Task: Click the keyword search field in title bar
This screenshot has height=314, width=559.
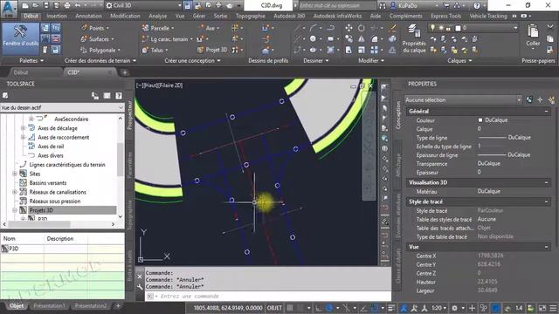Action: click(336, 5)
